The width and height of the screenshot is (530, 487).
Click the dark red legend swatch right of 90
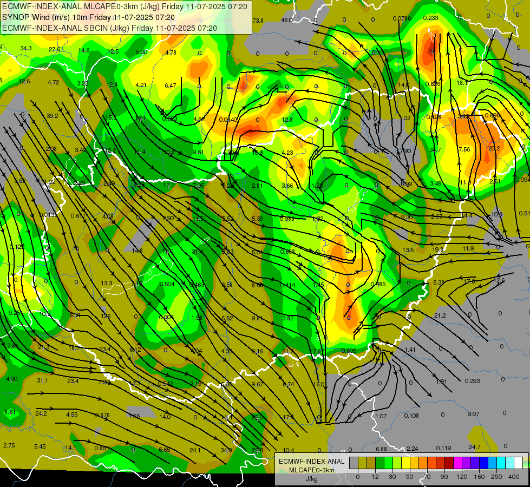tap(449, 463)
